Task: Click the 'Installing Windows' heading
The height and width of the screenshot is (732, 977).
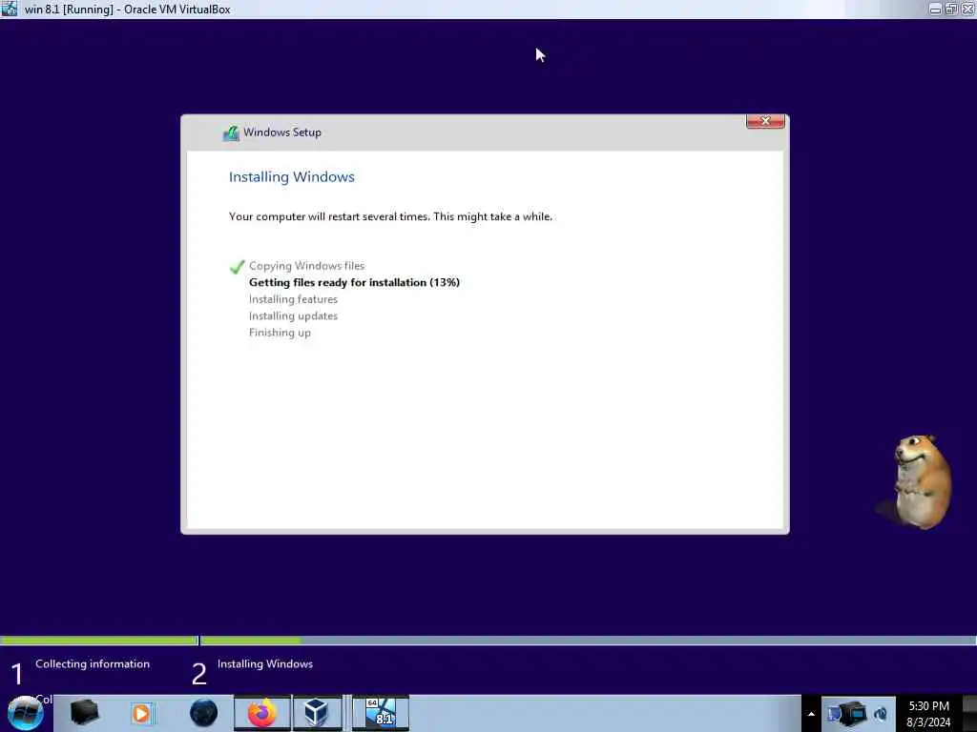Action: tap(292, 176)
